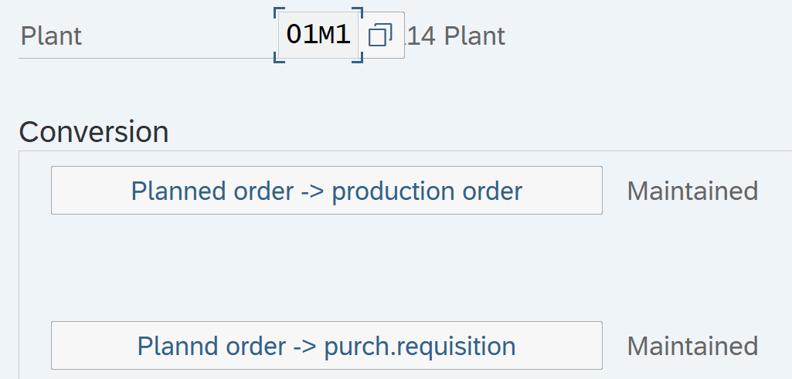Open Planned order -> production order conversion
The height and width of the screenshot is (379, 792).
[326, 191]
